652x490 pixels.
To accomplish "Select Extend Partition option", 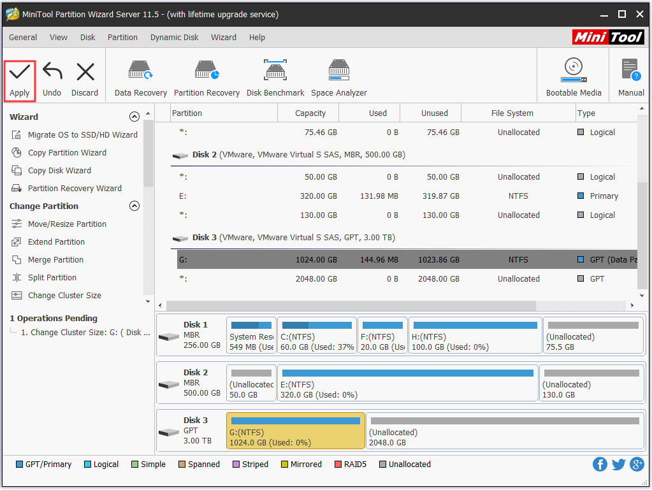I will click(48, 242).
